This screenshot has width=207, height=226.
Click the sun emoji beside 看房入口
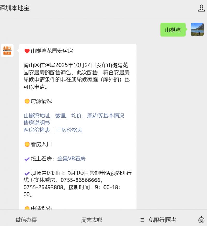(x=27, y=144)
